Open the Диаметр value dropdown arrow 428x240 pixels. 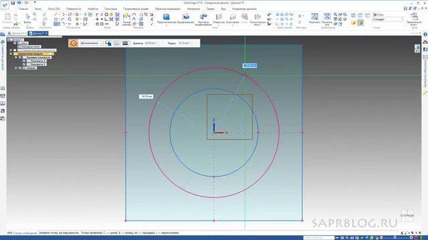(163, 43)
